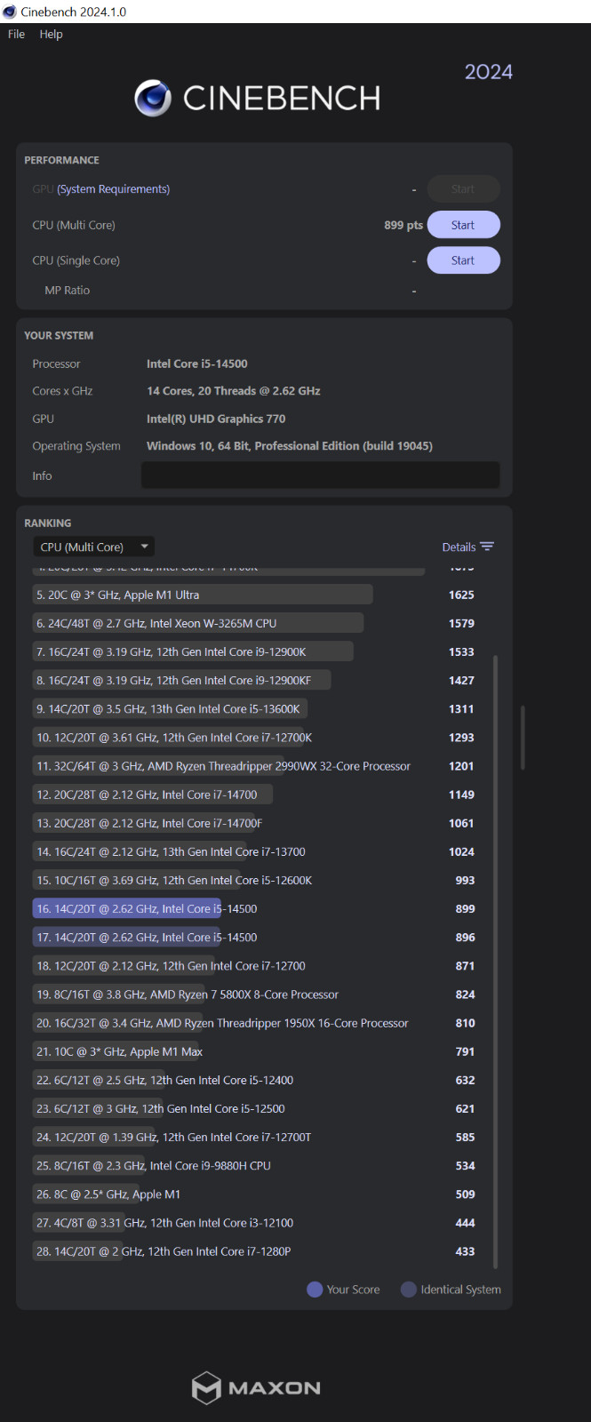Select the Core i7-14700 ranking row
591x1422 pixels.
256,795
